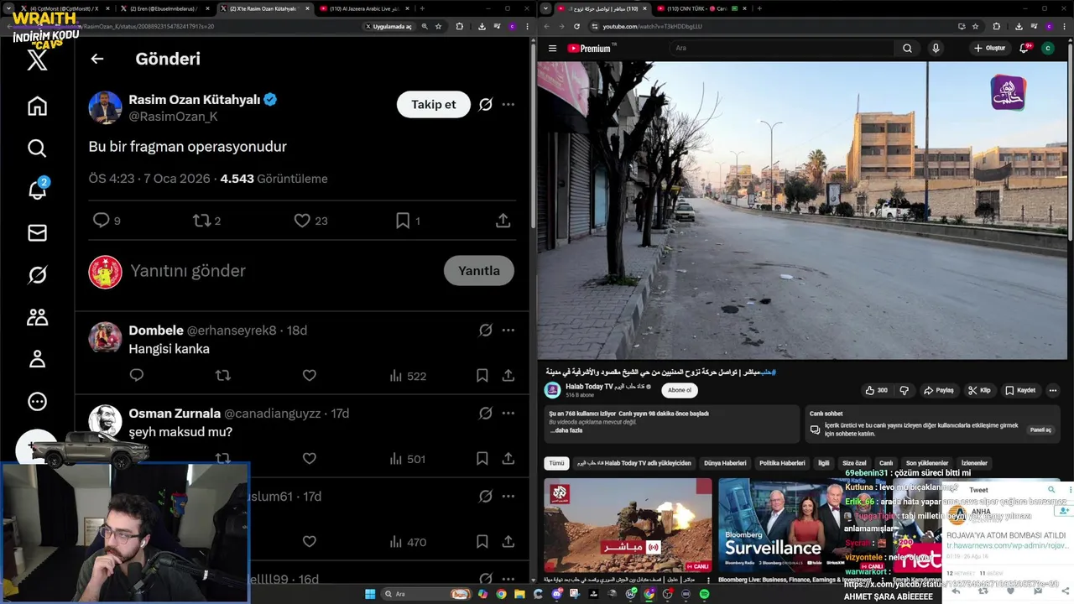This screenshot has height=604, width=1074.
Task: Click the YouTube Premium logo
Action: pos(591,48)
